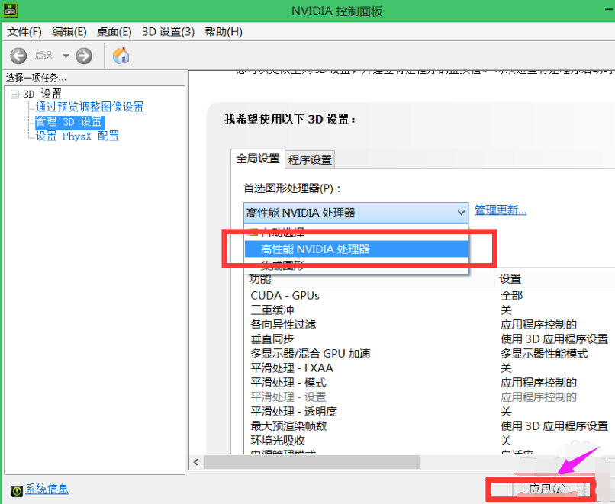This screenshot has height=504, width=615.
Task: Switch to the 程序设置 tab
Action: click(x=310, y=159)
